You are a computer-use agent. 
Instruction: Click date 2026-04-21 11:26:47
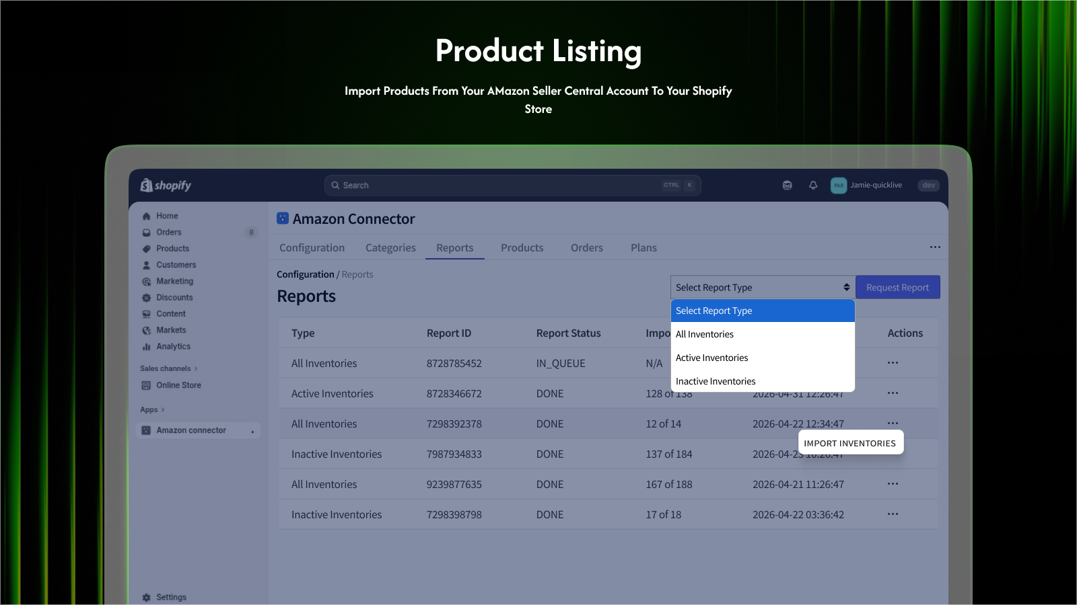798,484
